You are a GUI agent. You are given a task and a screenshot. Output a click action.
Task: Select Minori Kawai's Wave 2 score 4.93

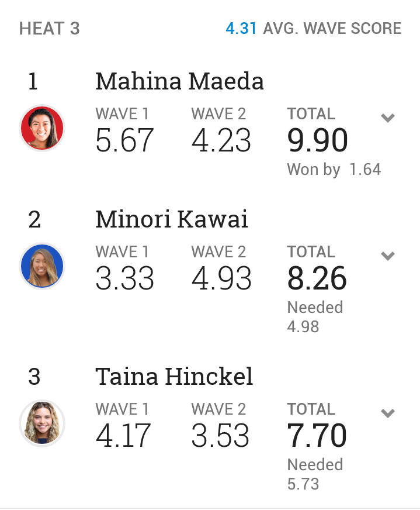click(x=221, y=278)
